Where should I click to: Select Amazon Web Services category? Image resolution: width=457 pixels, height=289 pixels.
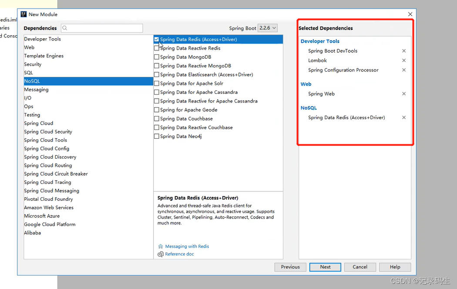[88, 208]
